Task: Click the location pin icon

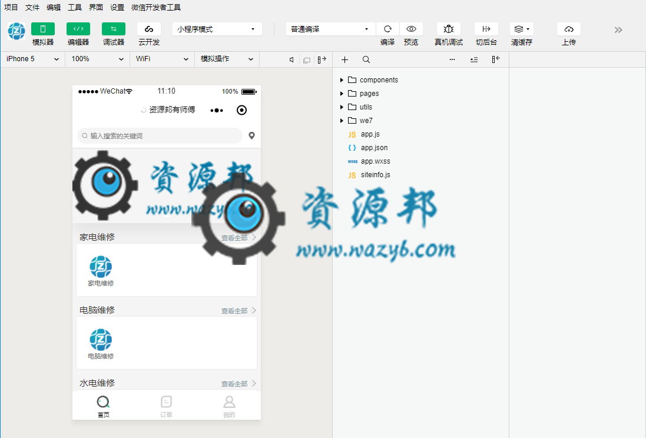Action: coord(251,135)
